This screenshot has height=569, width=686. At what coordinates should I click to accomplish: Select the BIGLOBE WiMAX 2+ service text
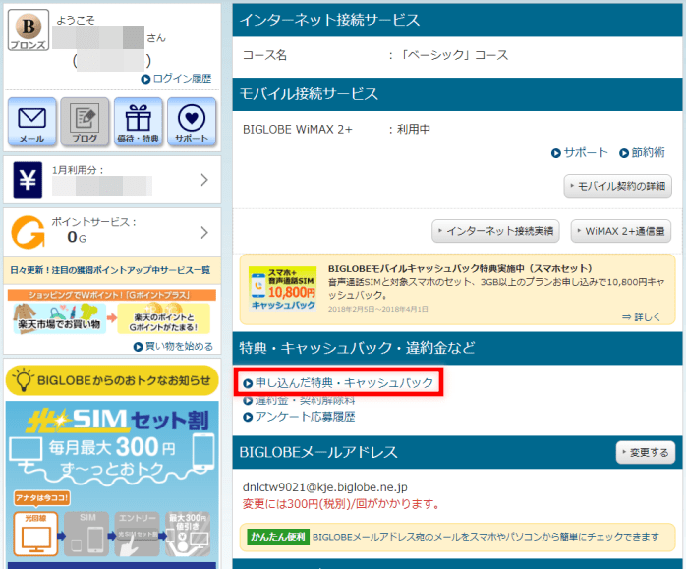(x=298, y=130)
